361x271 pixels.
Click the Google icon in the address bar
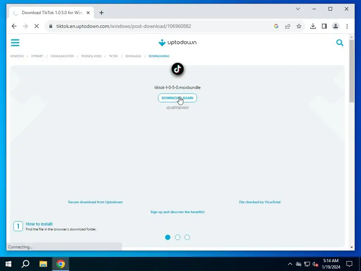[276, 26]
